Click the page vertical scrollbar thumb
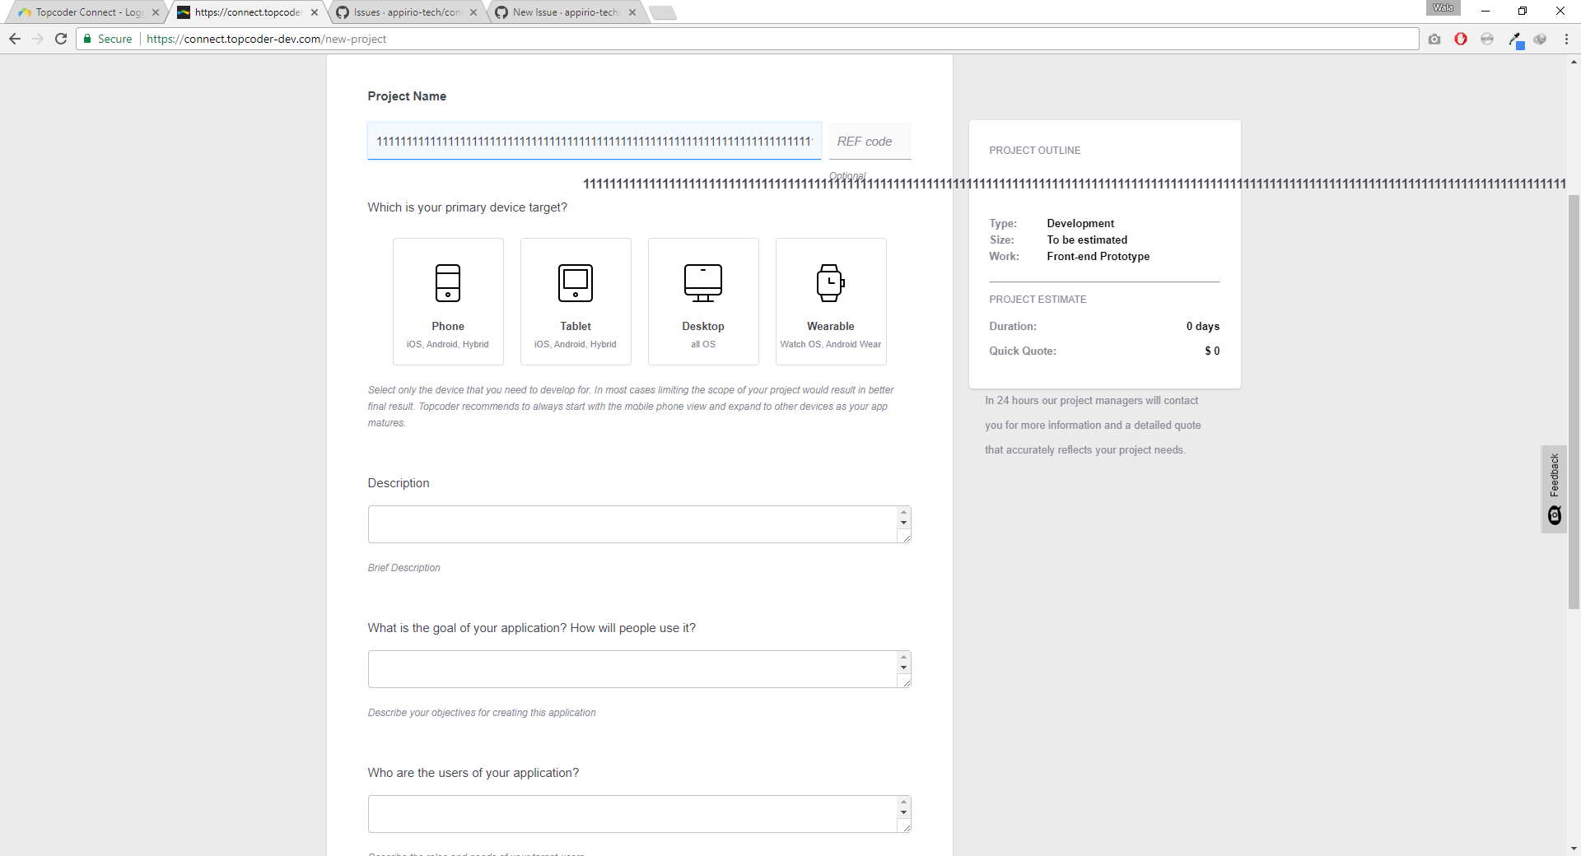 point(1574,402)
